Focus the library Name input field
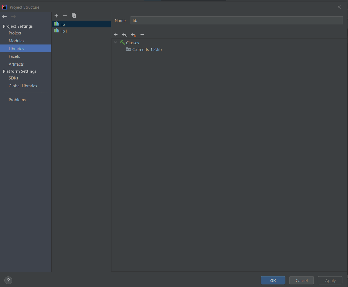Viewport: 348px width, 287px height. pyautogui.click(x=237, y=20)
